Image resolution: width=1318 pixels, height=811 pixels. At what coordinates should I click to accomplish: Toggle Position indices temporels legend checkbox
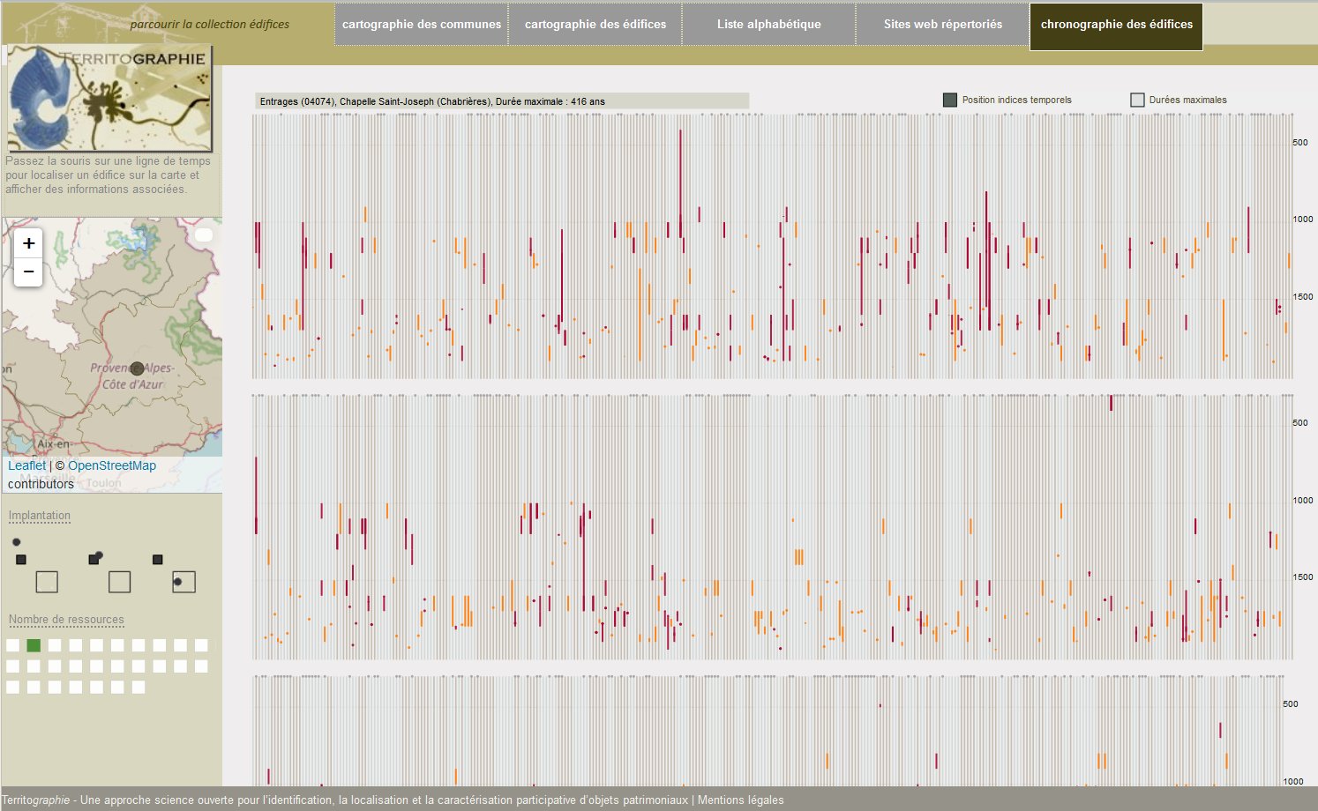click(950, 100)
